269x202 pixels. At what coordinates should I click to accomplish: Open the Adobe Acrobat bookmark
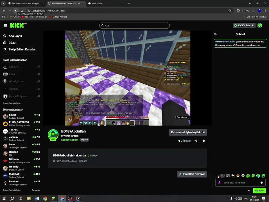(58, 17)
